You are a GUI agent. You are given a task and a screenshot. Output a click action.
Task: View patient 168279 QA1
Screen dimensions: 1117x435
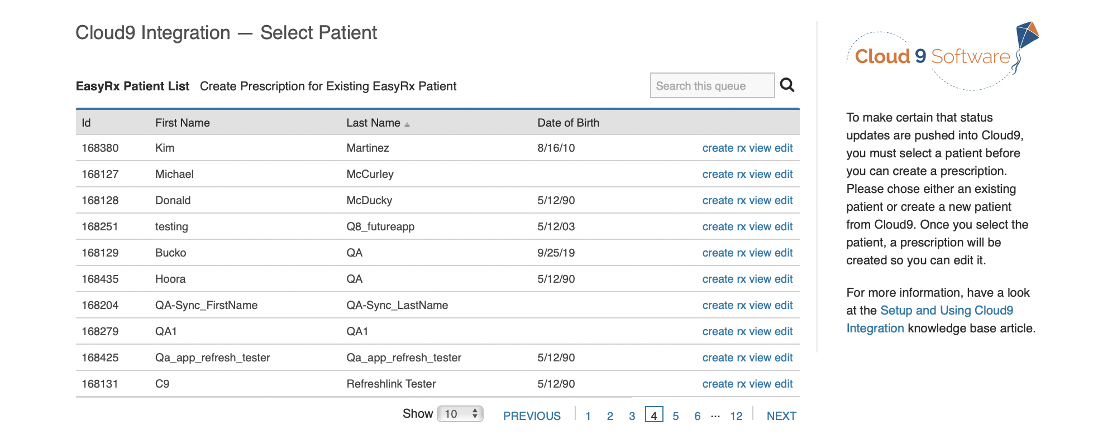click(x=760, y=331)
